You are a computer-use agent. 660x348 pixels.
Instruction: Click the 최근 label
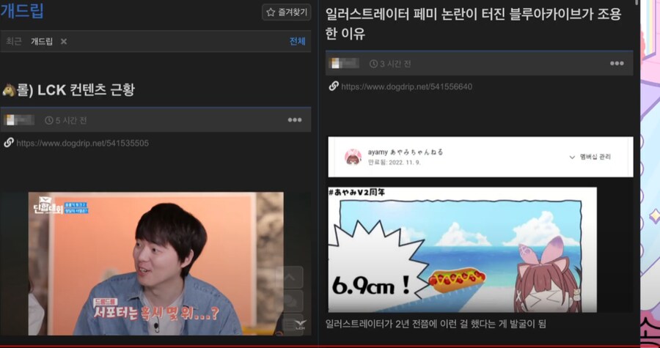(x=14, y=41)
